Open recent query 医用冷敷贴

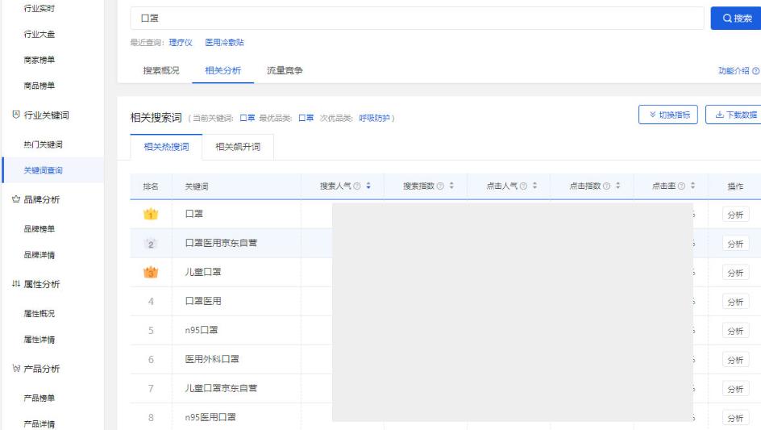coord(224,43)
